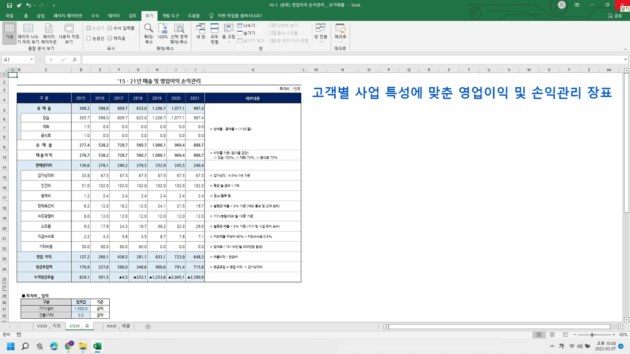The image size is (630, 354).
Task: Open the 개발 도구 Developer tab
Action: click(x=170, y=15)
